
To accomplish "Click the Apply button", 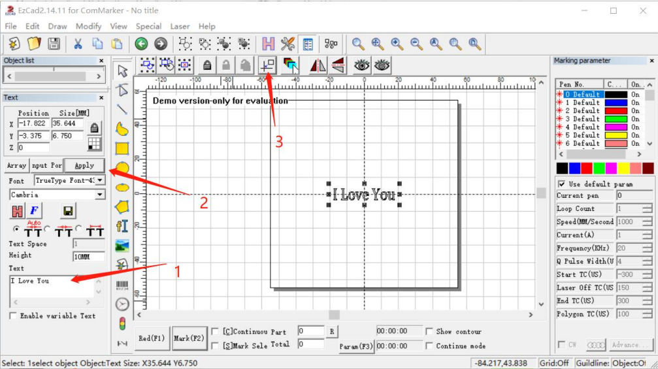I will 84,165.
